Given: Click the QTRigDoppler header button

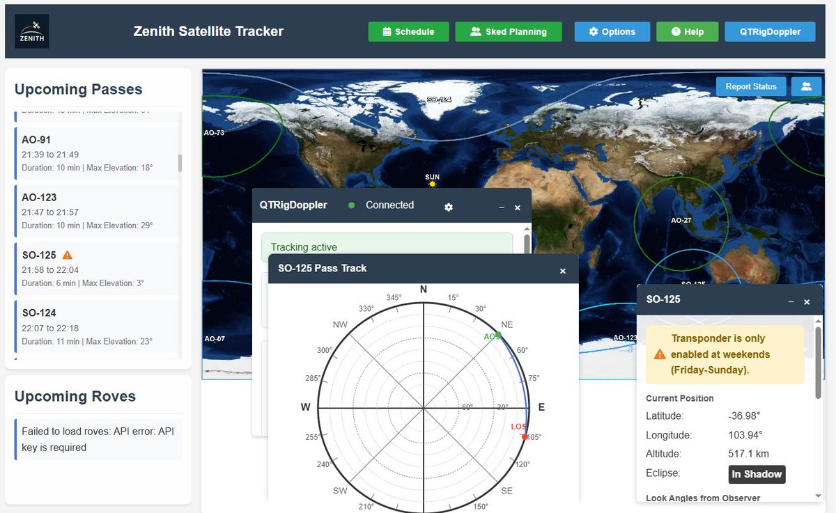Looking at the screenshot, I should tap(770, 31).
